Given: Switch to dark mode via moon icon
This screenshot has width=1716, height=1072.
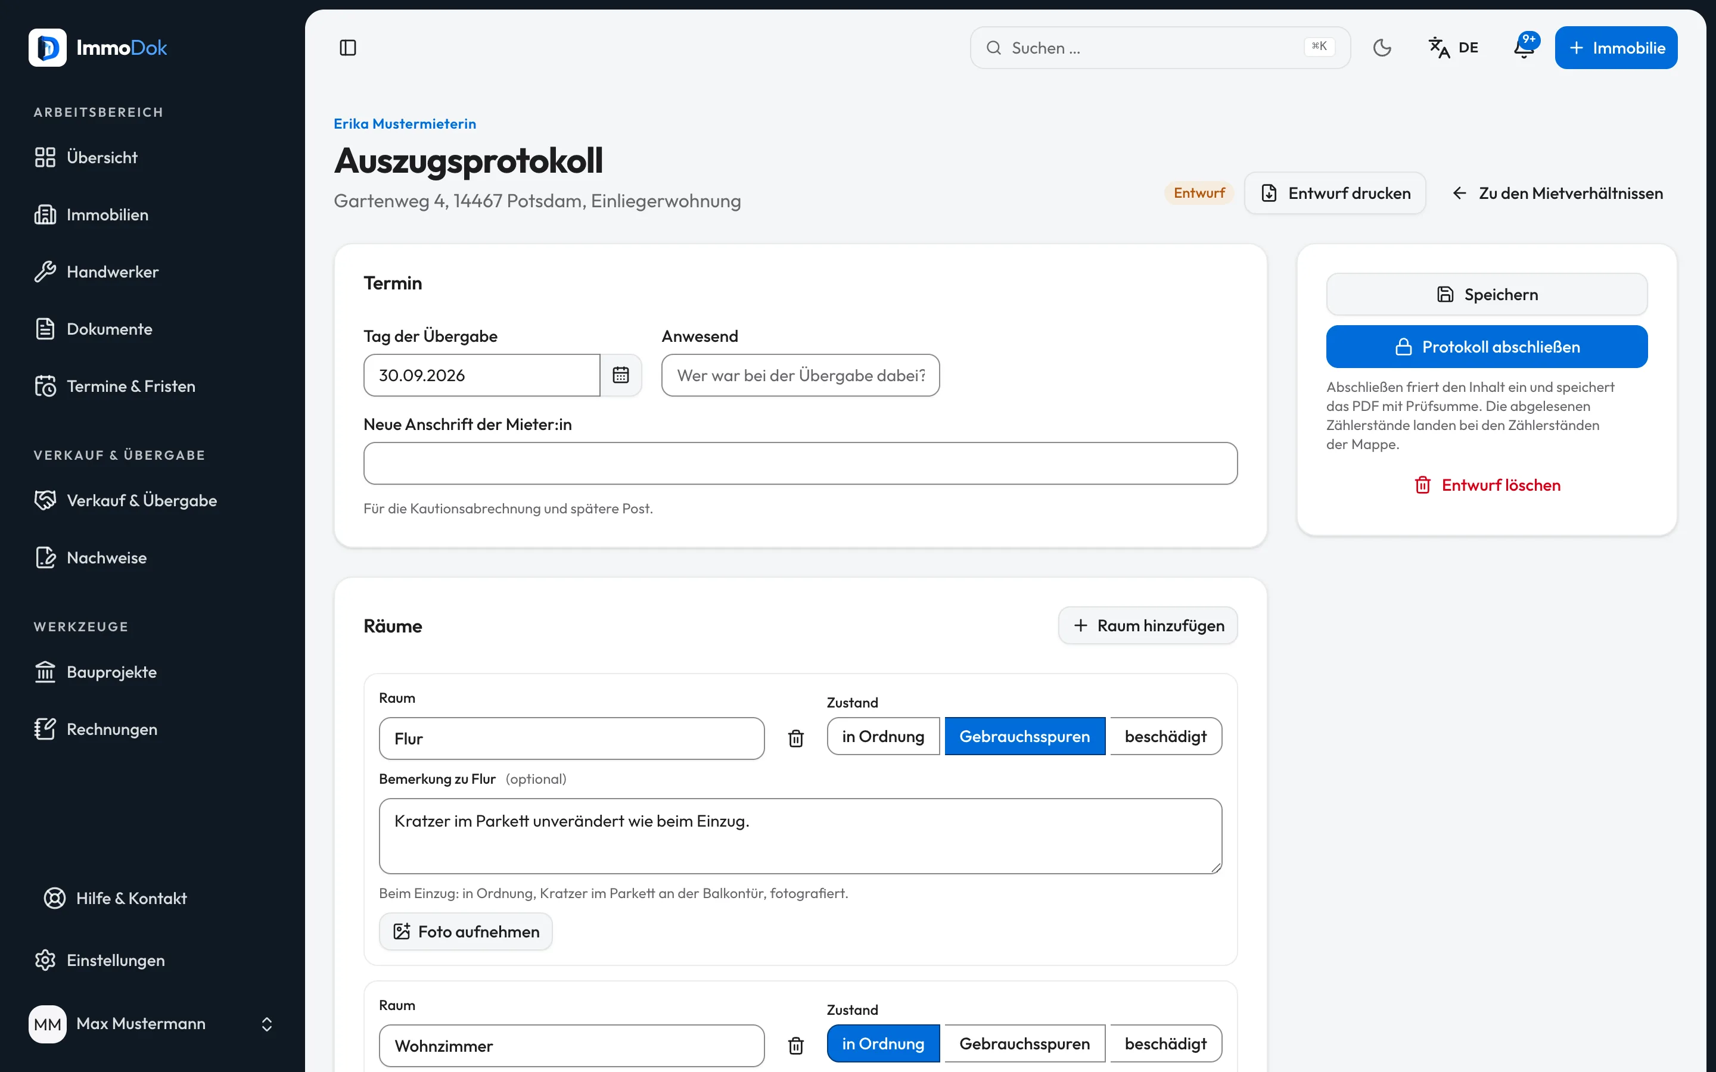Looking at the screenshot, I should click(x=1382, y=48).
